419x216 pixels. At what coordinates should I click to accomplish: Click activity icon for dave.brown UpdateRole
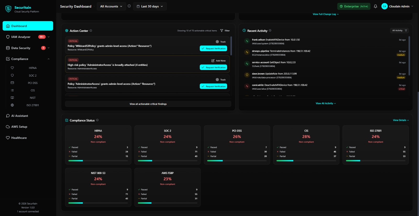(x=247, y=75)
